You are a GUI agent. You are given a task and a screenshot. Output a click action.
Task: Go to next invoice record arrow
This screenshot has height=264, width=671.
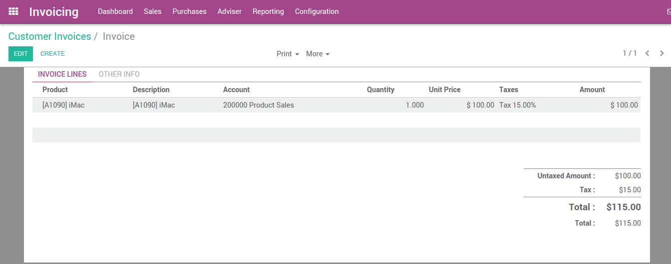[x=662, y=53]
